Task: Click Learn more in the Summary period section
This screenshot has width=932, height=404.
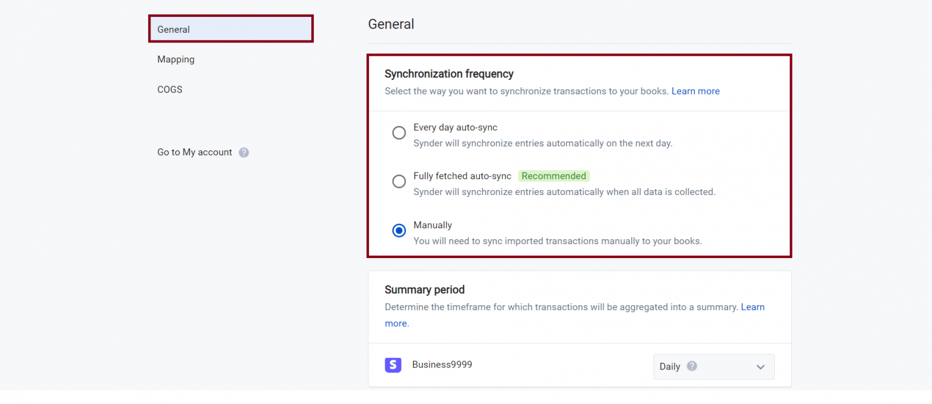Action: coord(753,307)
